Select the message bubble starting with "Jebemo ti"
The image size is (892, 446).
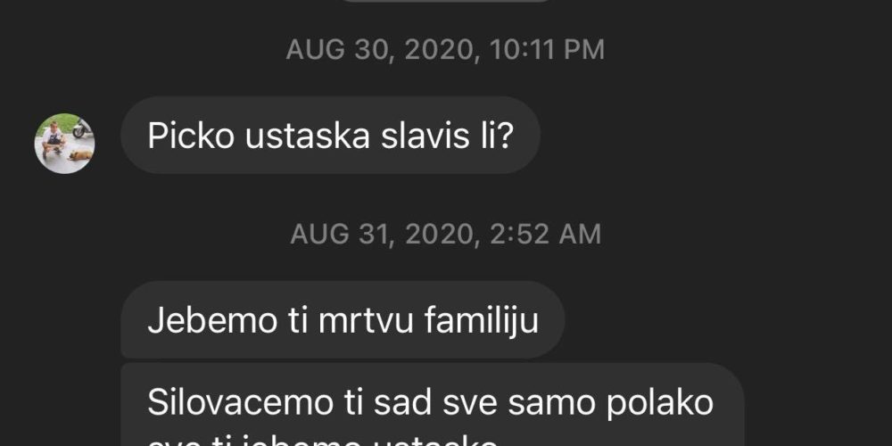click(x=343, y=320)
